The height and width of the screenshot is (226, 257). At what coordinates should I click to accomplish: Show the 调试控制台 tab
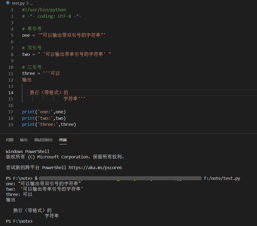point(43,140)
